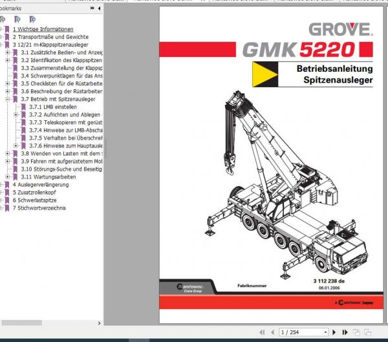Click bookmark icon beside 3.7.5 Verhalten
This screenshot has height=342, width=388.
tap(23, 138)
